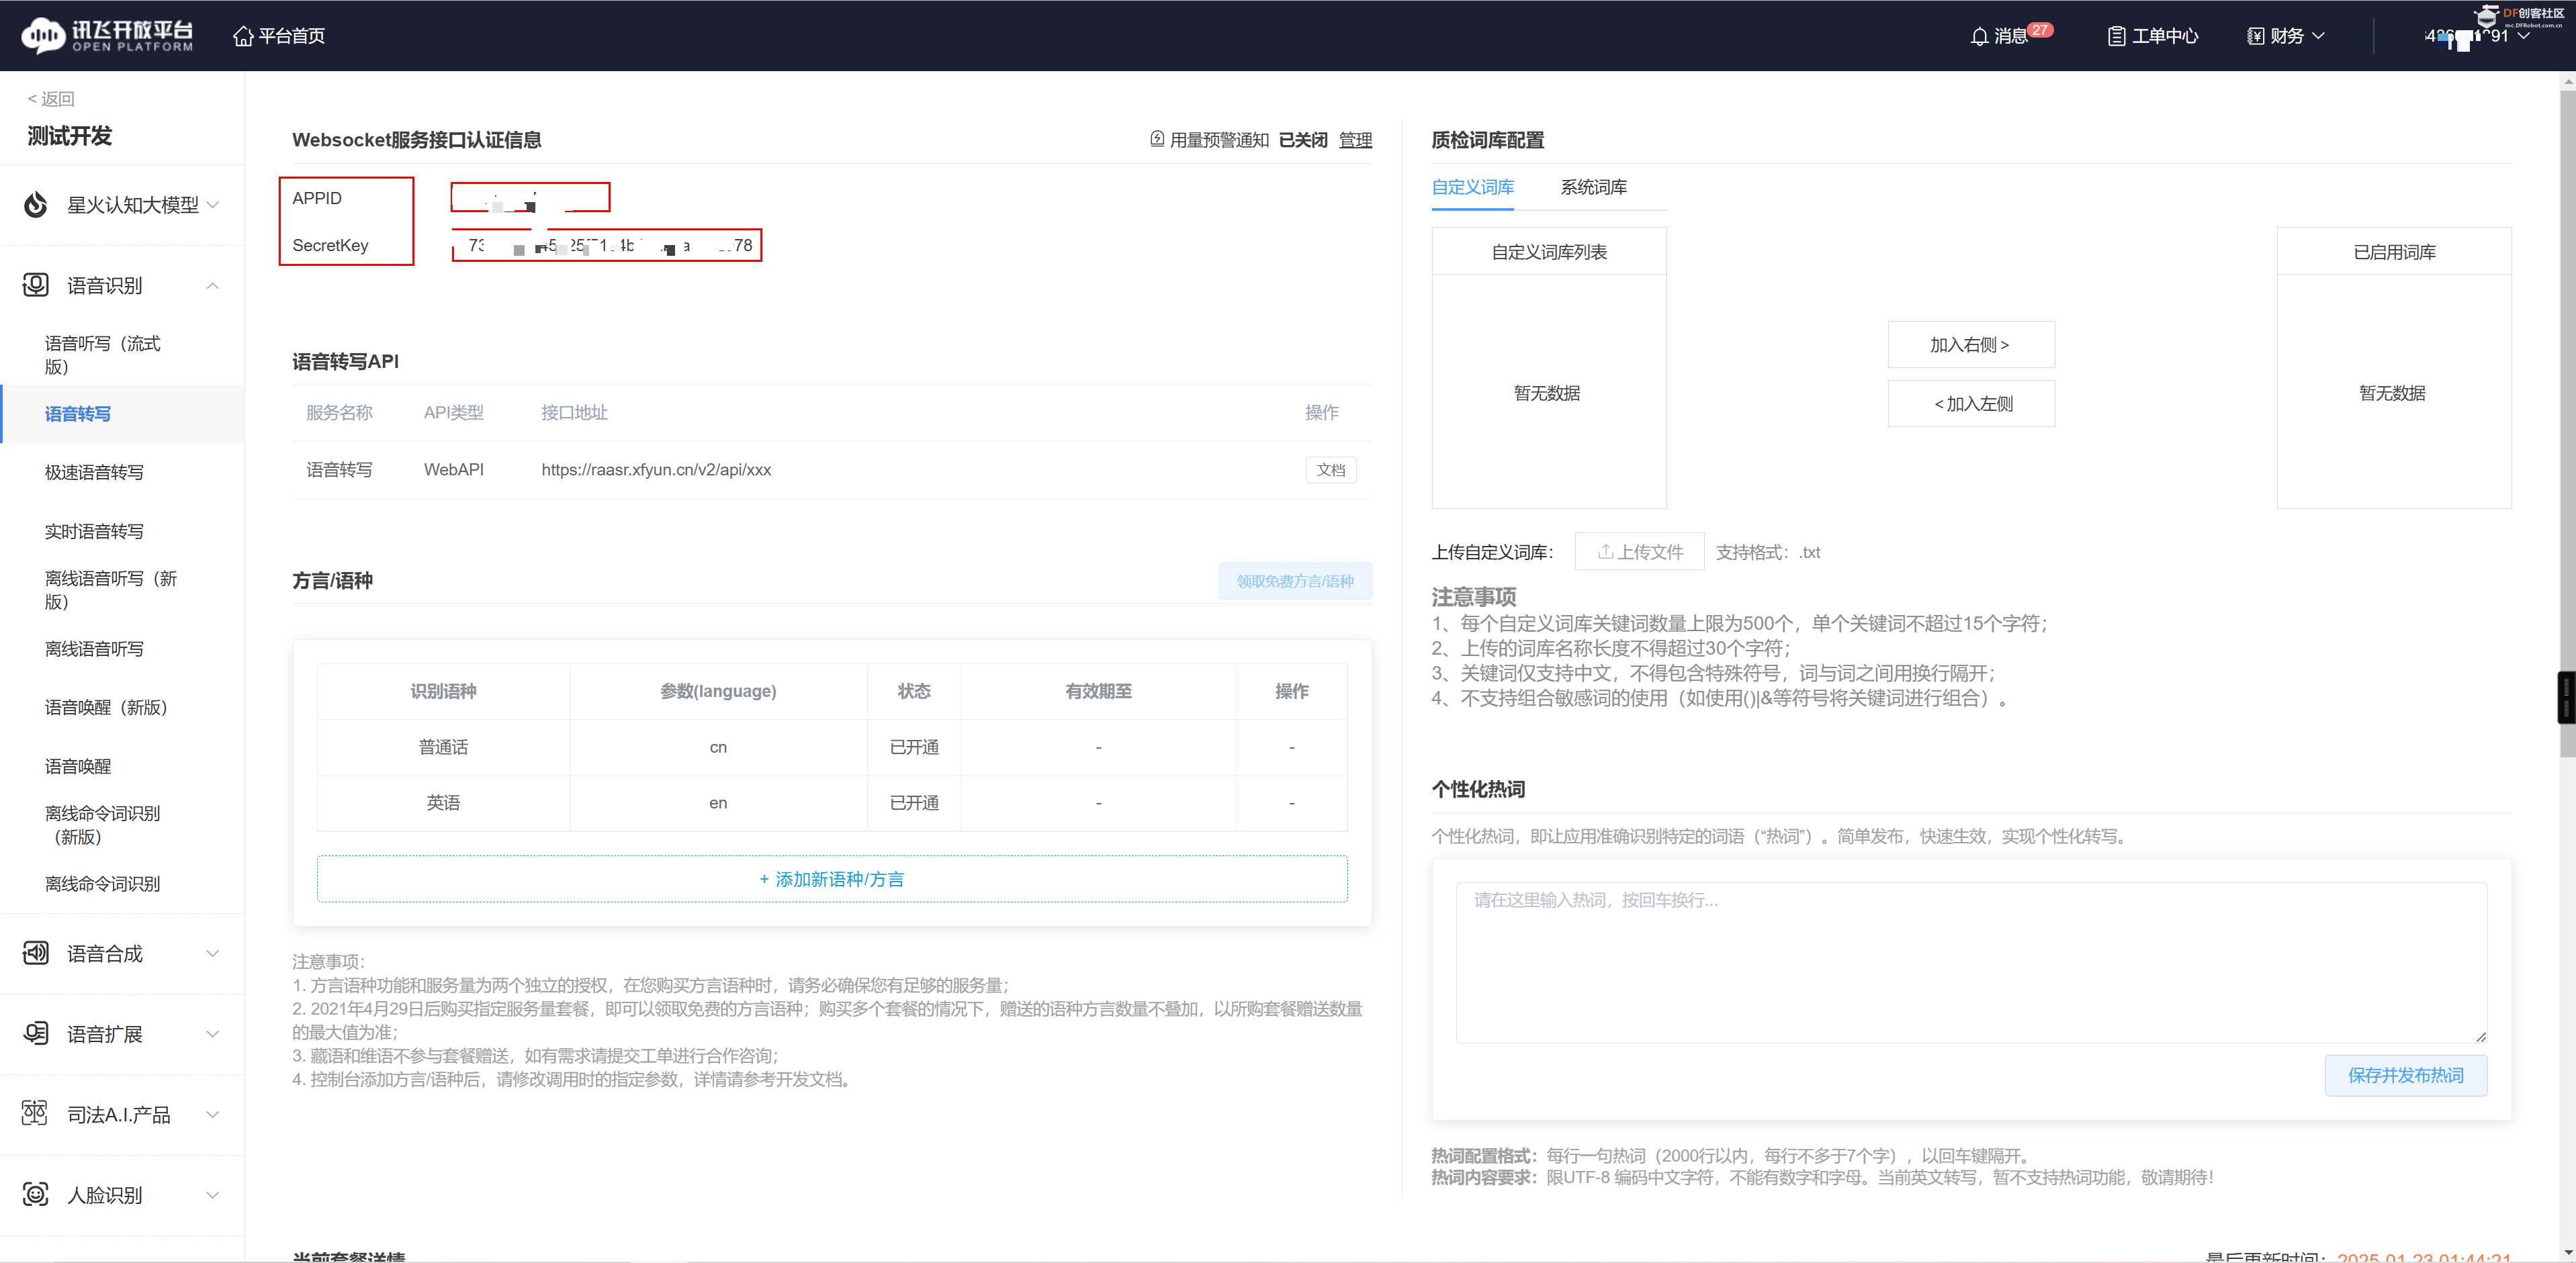Click the iFlytek Open Platform logo
The image size is (2576, 1263).
[107, 35]
